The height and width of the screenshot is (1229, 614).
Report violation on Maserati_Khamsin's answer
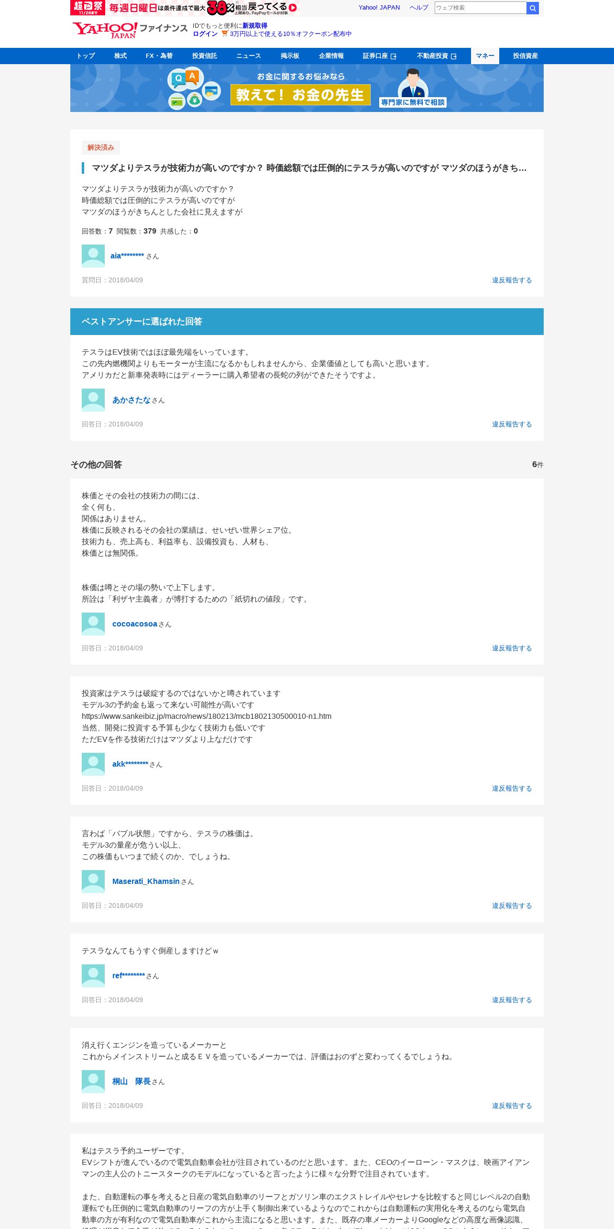pos(512,906)
